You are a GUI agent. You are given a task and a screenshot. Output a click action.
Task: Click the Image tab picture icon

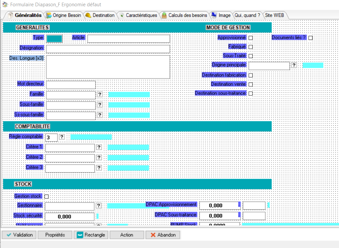point(214,15)
